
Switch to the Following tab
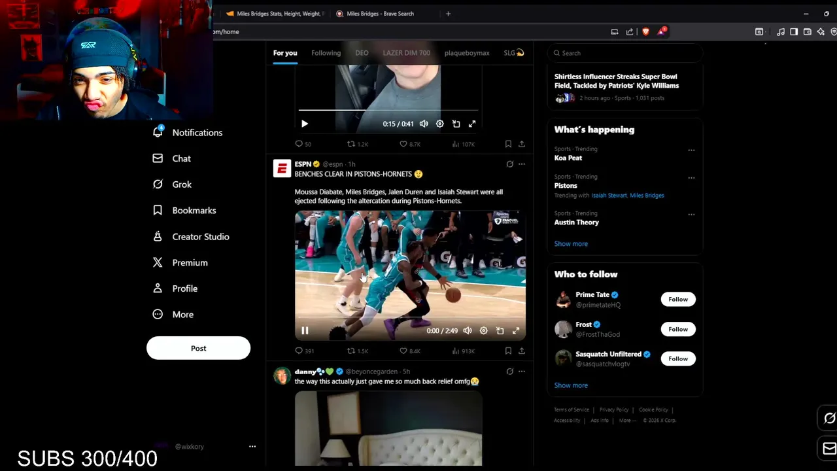click(x=326, y=53)
